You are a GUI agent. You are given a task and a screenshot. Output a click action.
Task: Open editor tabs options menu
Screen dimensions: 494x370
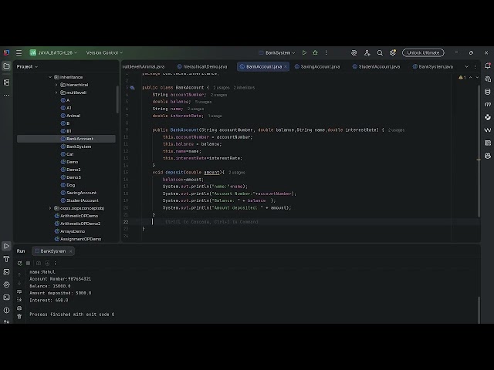(x=475, y=67)
